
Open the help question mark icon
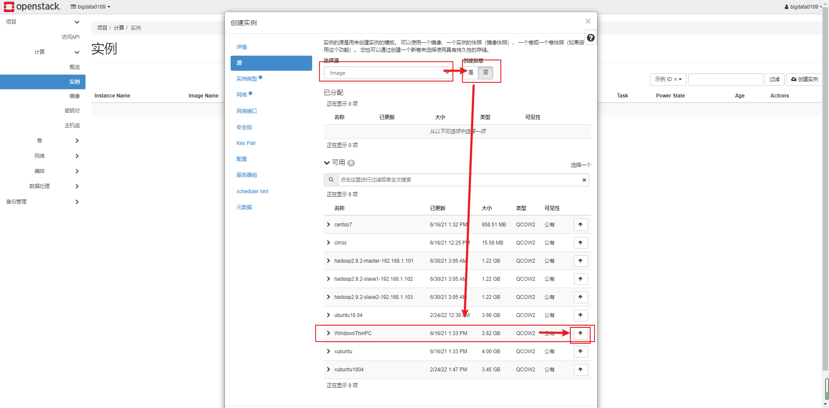(591, 38)
